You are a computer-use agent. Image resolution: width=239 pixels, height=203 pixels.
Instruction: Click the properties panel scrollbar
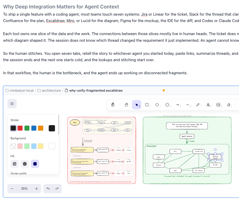click(58, 125)
